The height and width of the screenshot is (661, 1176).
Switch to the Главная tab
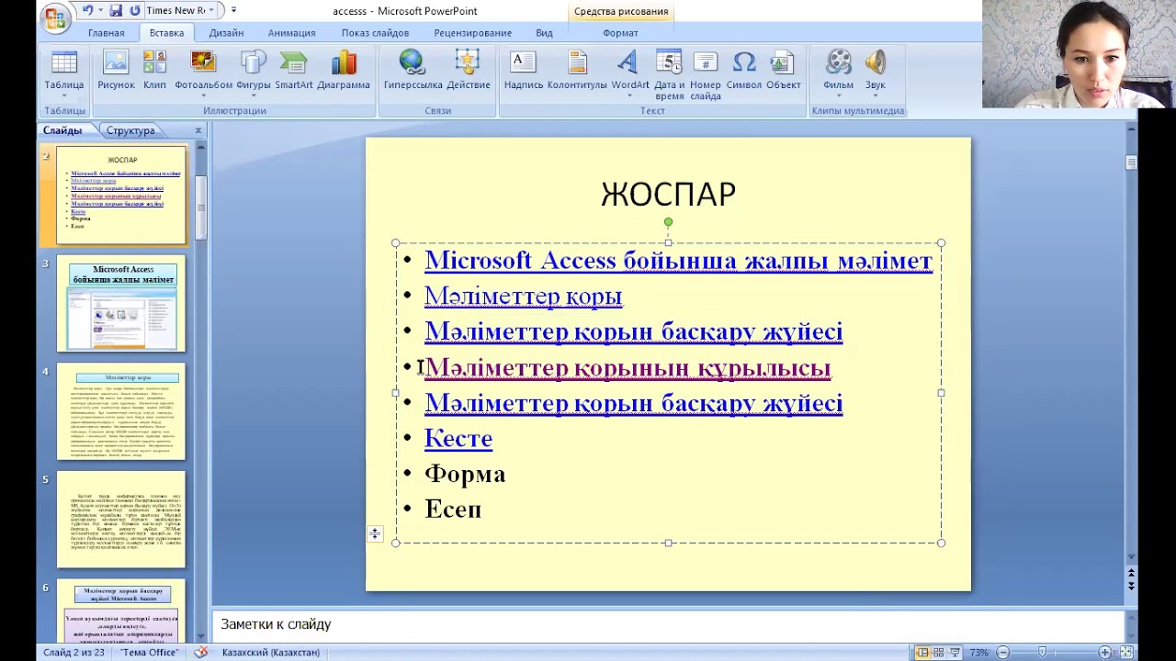click(x=106, y=33)
